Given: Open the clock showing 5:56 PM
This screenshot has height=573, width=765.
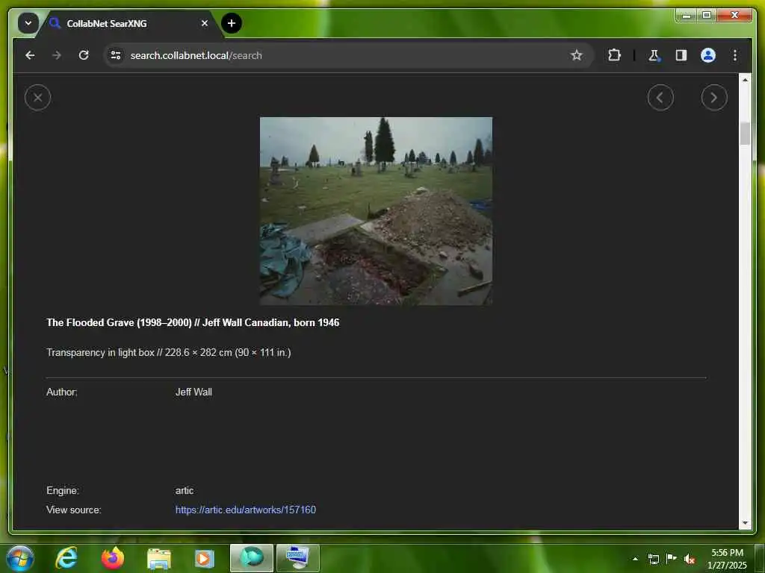Looking at the screenshot, I should pos(727,559).
